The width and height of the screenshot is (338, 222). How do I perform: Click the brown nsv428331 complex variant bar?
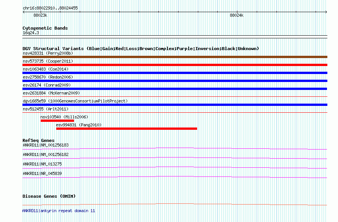175,57
